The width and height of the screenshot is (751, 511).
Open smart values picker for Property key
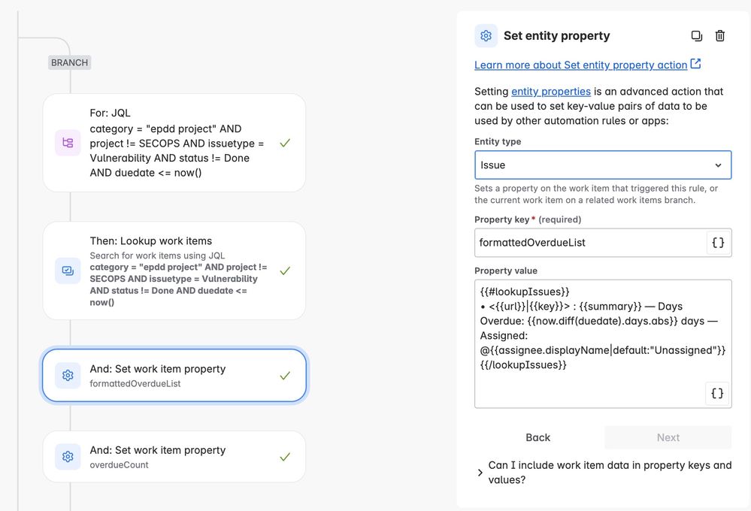(717, 243)
